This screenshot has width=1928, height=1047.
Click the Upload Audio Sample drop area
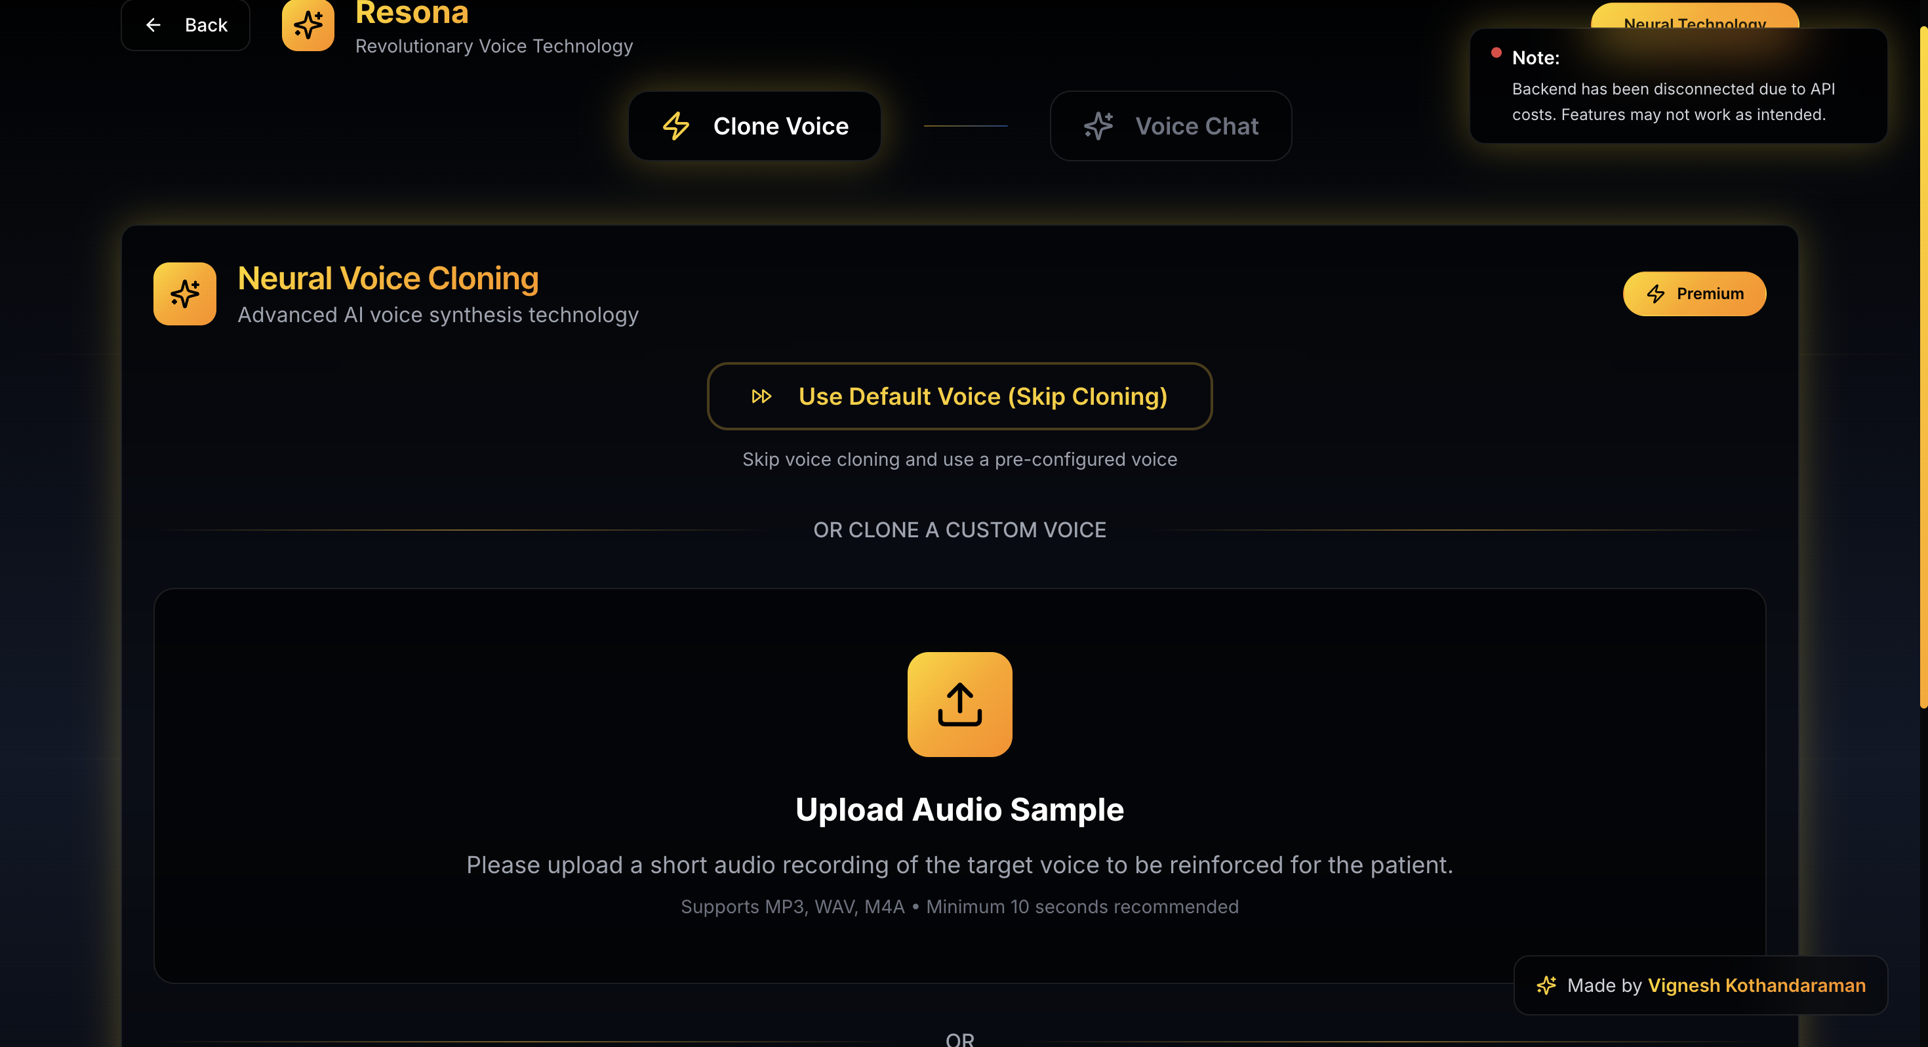pos(959,786)
